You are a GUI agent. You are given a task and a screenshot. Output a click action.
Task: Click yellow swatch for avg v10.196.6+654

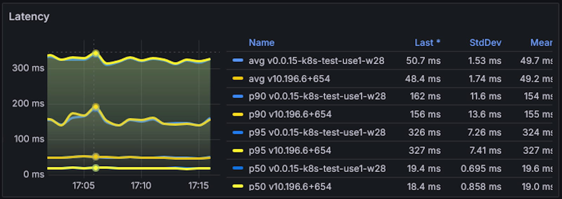coord(238,78)
